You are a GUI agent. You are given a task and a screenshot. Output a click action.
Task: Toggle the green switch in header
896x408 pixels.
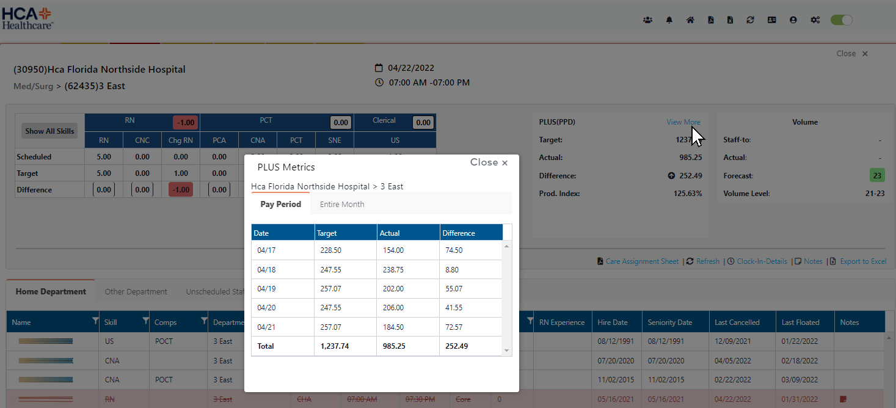tap(841, 20)
